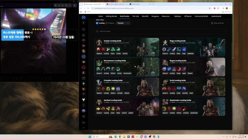
Task: Open the Rogue Leveling Guide
Action: point(193,67)
